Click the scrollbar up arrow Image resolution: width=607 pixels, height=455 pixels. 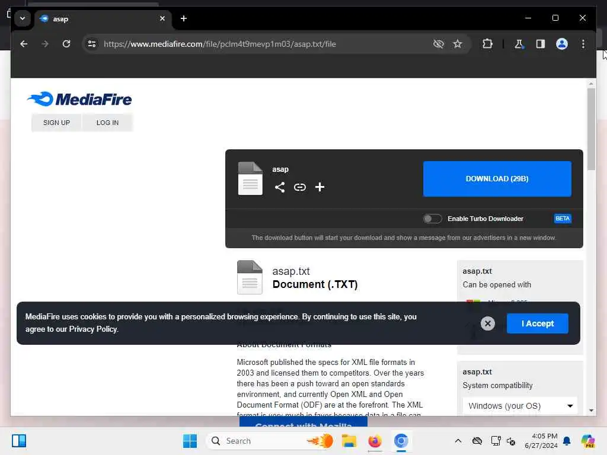pos(591,84)
